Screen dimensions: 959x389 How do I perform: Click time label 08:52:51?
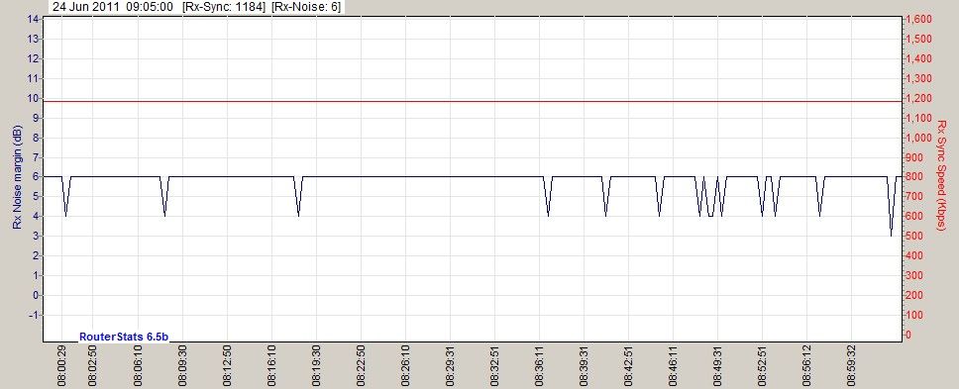(762, 367)
